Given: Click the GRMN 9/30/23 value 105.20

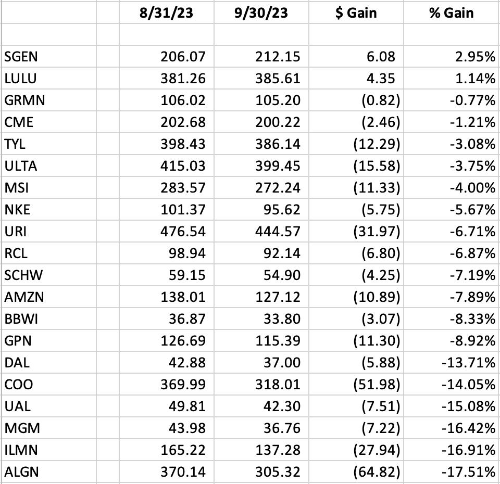Looking at the screenshot, I should tap(261, 100).
